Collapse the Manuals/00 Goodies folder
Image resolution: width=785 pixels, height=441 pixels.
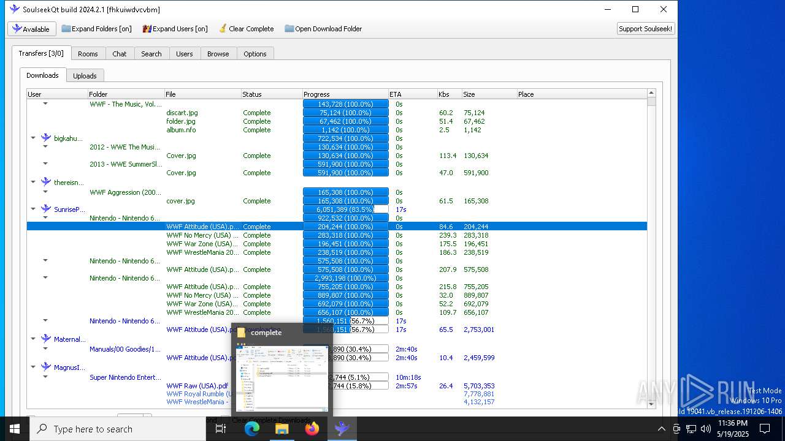pos(45,349)
